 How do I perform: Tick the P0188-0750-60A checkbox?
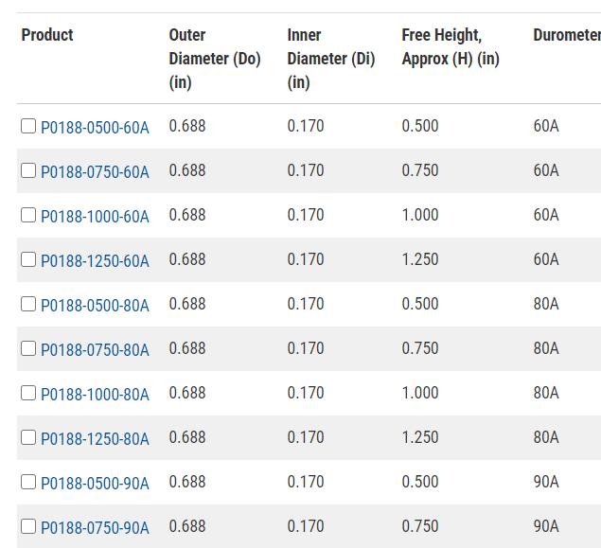[28, 170]
